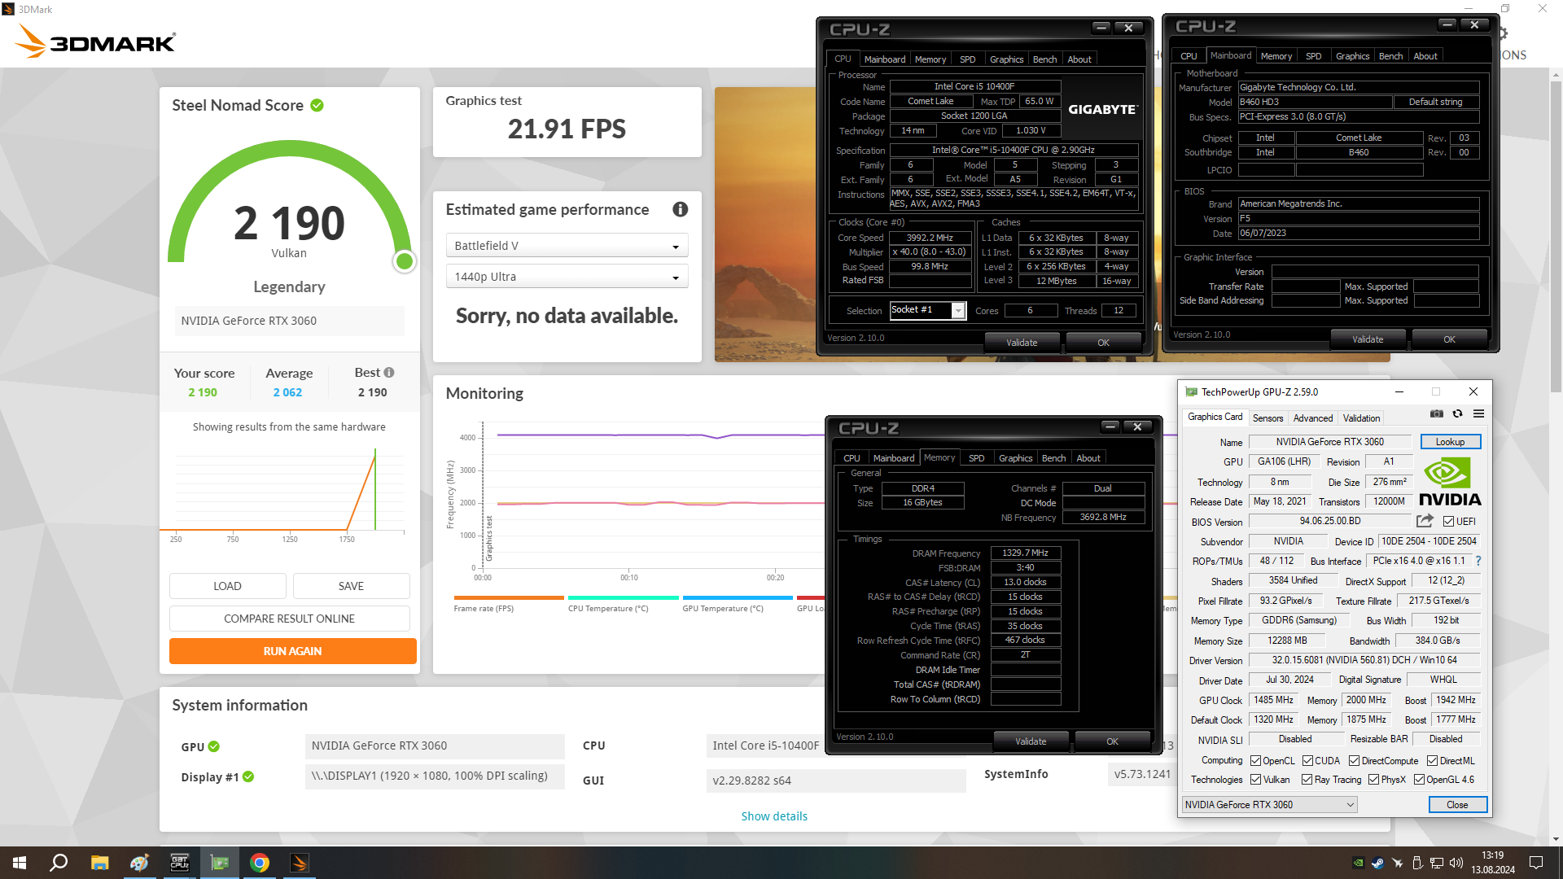The height and width of the screenshot is (879, 1563).
Task: Click the Lookup button in GPU-Z
Action: pyautogui.click(x=1450, y=442)
